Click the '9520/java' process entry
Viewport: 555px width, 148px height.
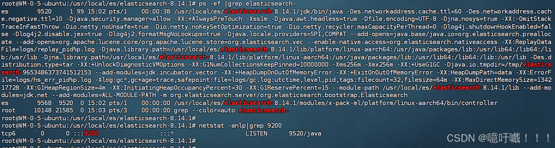305,133
